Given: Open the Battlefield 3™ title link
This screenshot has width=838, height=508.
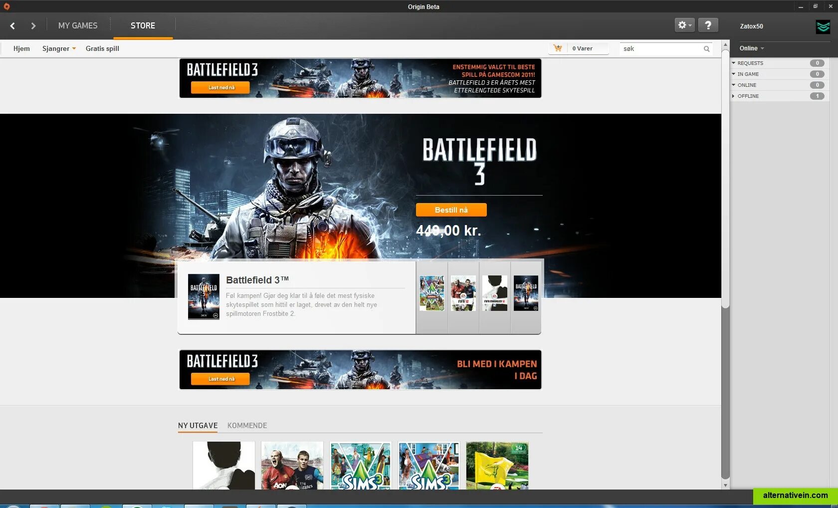Looking at the screenshot, I should tap(257, 280).
